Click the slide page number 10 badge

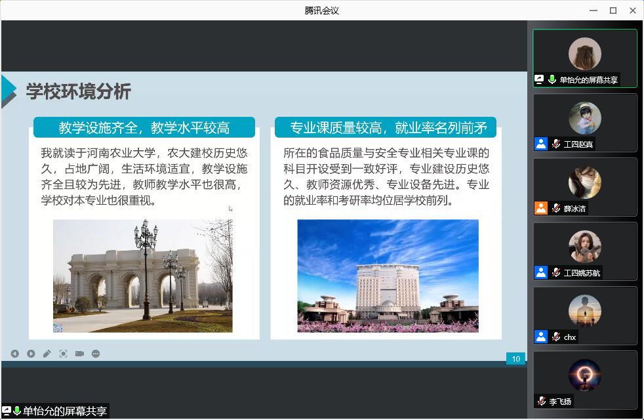(515, 359)
